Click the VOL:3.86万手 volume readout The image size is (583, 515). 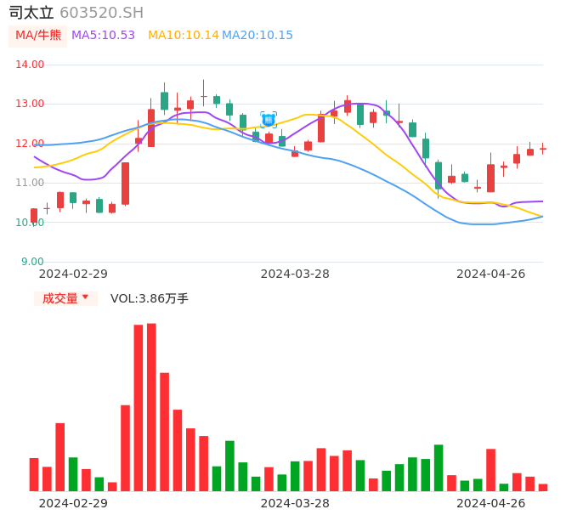point(150,298)
